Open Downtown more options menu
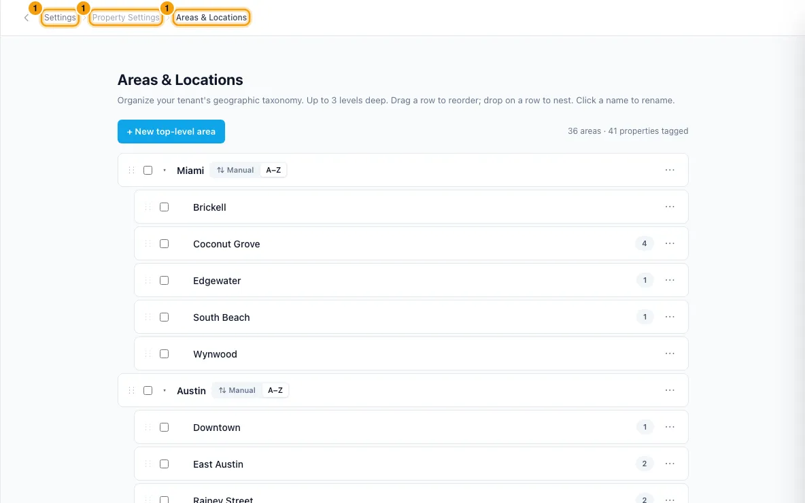Screen dimensions: 805x503 [x=670, y=427]
